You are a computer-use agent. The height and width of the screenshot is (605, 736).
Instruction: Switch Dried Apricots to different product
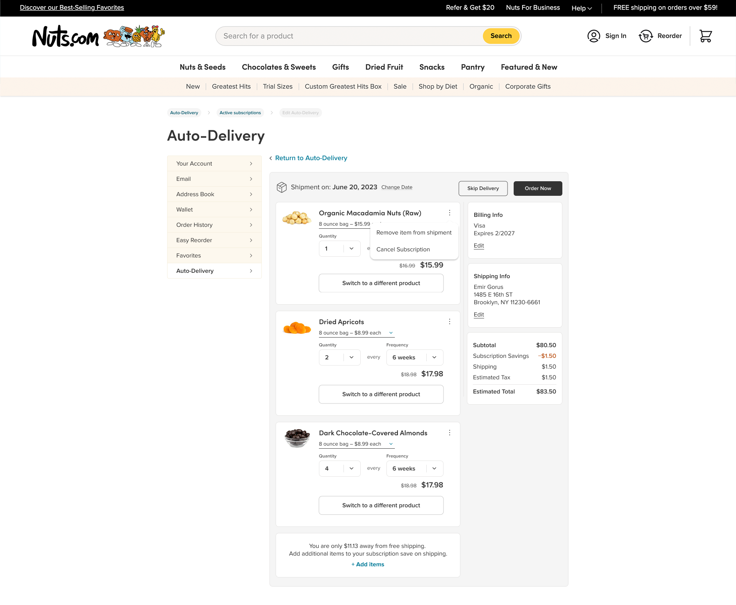pyautogui.click(x=381, y=394)
